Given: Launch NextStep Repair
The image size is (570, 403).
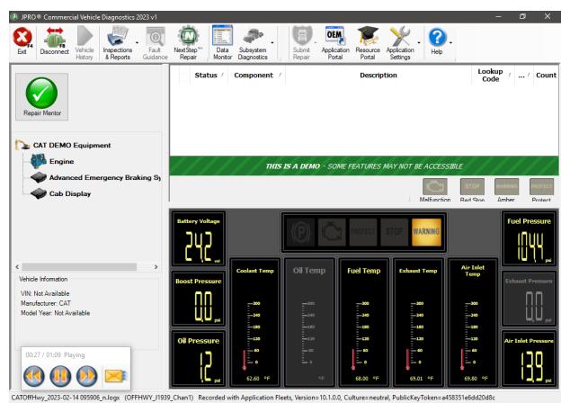Looking at the screenshot, I should click(x=188, y=42).
